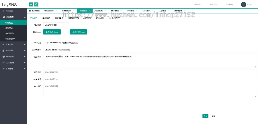Open the 浏览CMS link

click(213, 4)
